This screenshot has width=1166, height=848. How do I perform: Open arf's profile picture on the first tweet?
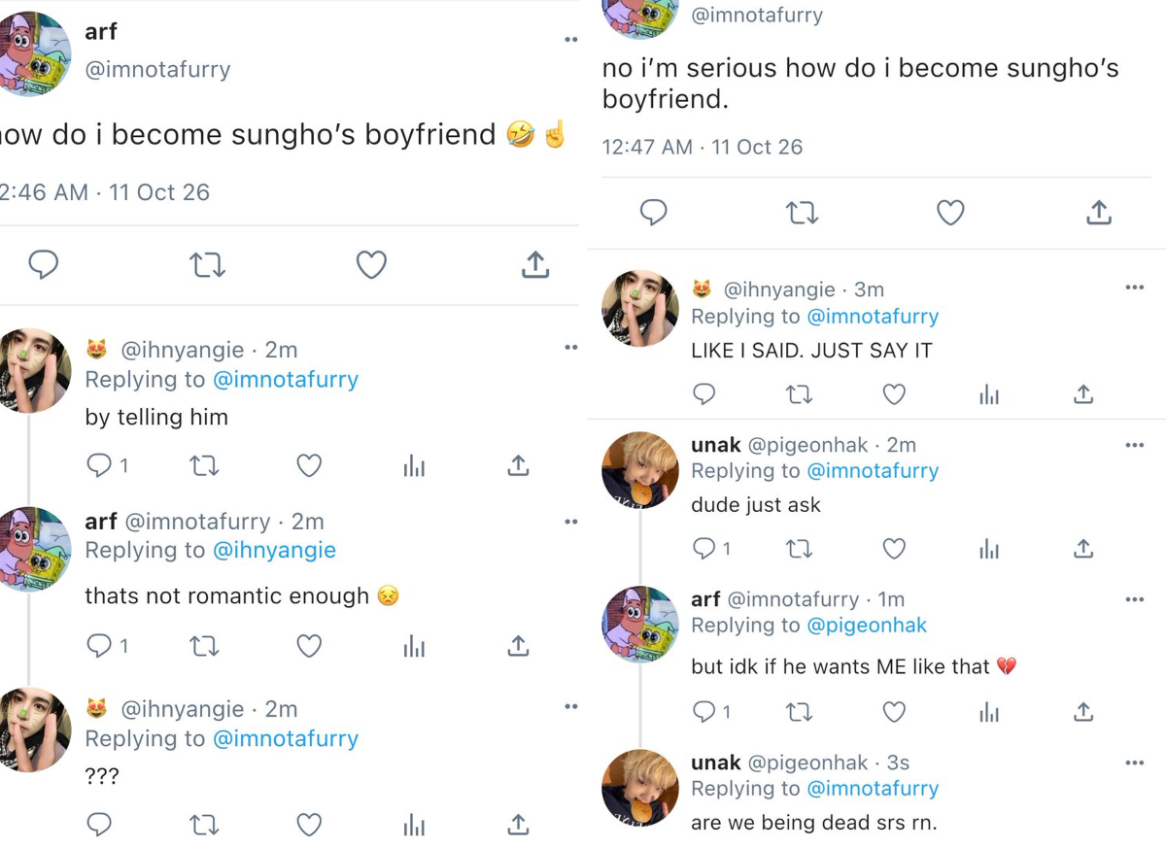tap(32, 53)
